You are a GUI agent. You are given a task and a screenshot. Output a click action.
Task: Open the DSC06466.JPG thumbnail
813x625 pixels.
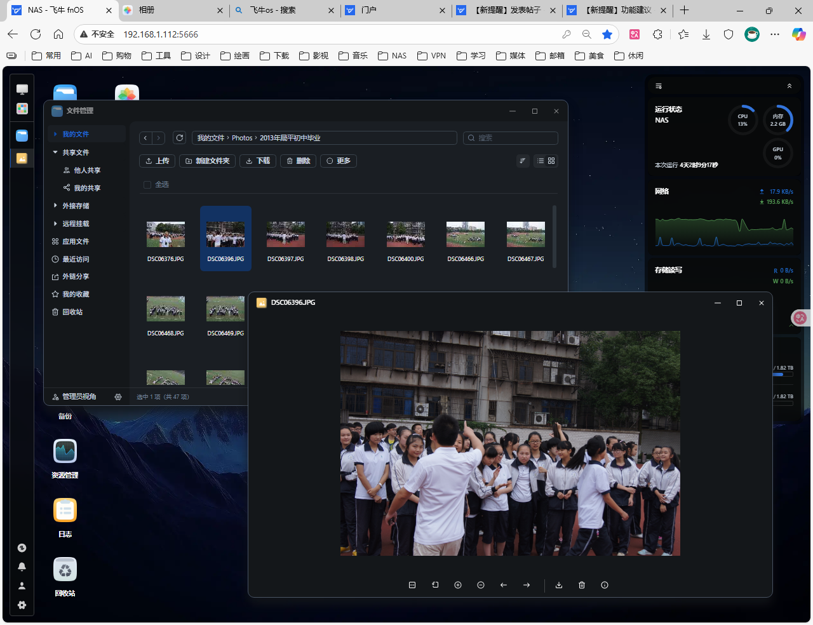pos(466,235)
